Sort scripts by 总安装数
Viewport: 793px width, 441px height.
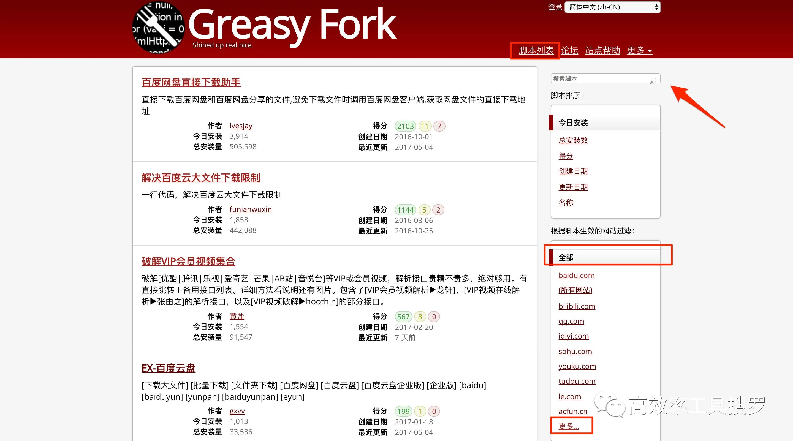click(x=573, y=140)
